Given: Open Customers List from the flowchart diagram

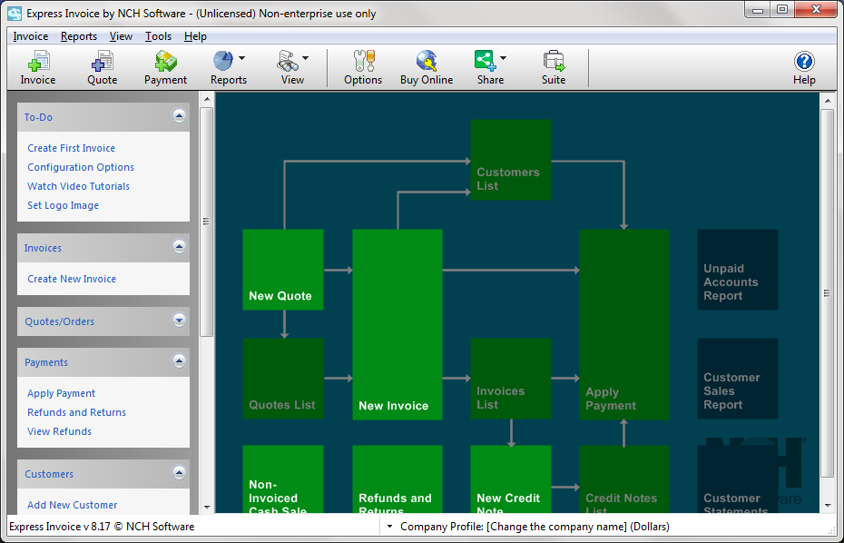Looking at the screenshot, I should 510,159.
